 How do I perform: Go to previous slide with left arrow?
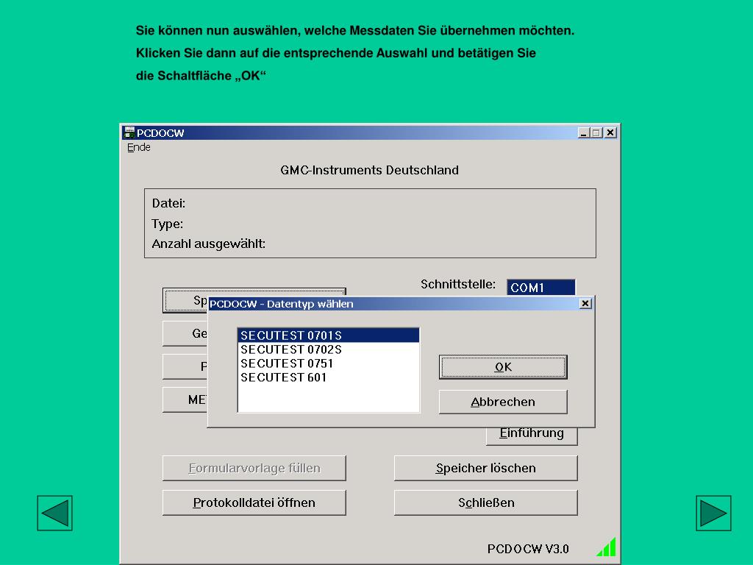pyautogui.click(x=54, y=513)
